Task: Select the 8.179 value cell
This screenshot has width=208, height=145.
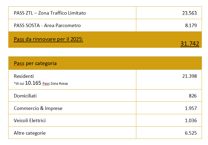Action: pyautogui.click(x=191, y=25)
